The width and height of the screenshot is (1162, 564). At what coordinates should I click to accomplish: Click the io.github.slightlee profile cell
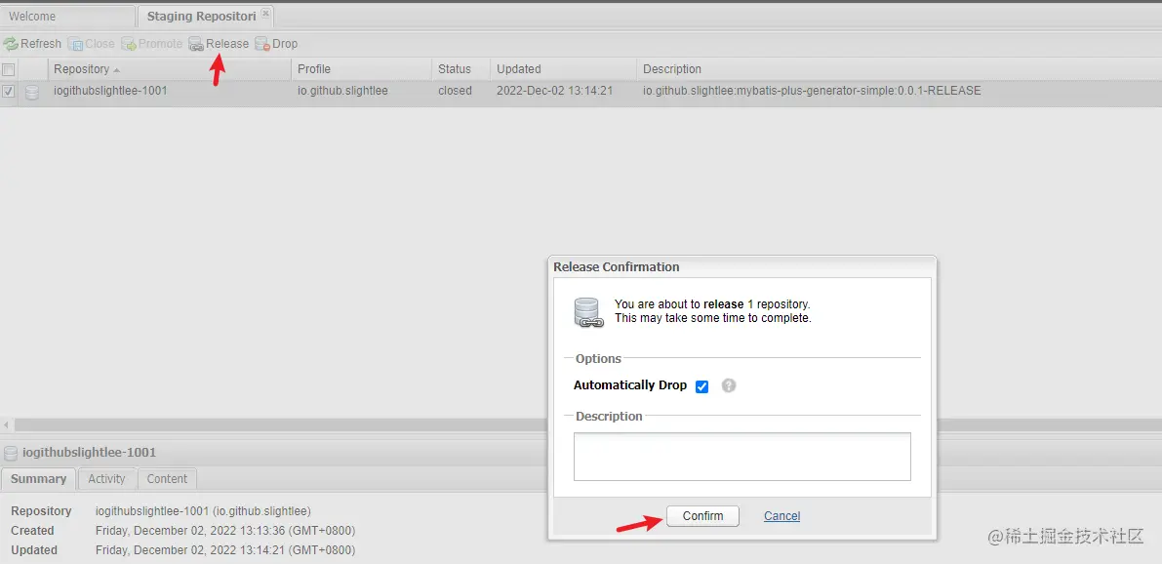pyautogui.click(x=343, y=91)
